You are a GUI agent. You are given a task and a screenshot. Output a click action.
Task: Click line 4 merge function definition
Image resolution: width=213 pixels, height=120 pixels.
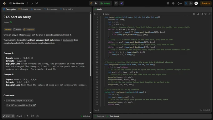pos(132,17)
